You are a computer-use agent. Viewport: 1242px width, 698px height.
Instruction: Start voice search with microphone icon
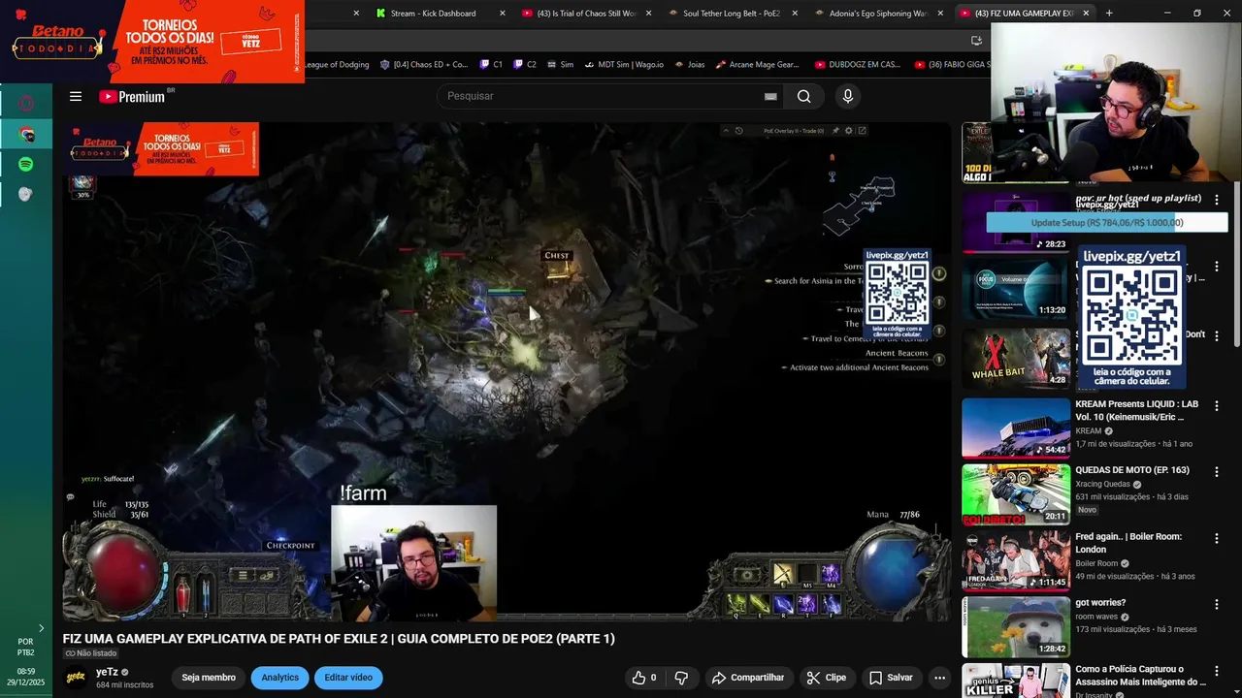[847, 96]
